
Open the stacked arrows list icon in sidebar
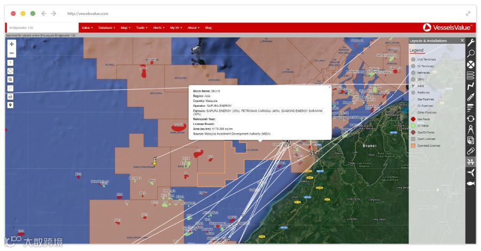[470, 75]
